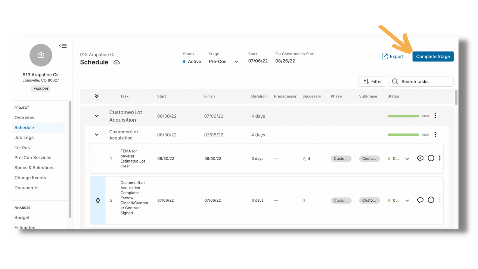Go to Change Events
The width and height of the screenshot is (478, 269).
[x=30, y=178]
